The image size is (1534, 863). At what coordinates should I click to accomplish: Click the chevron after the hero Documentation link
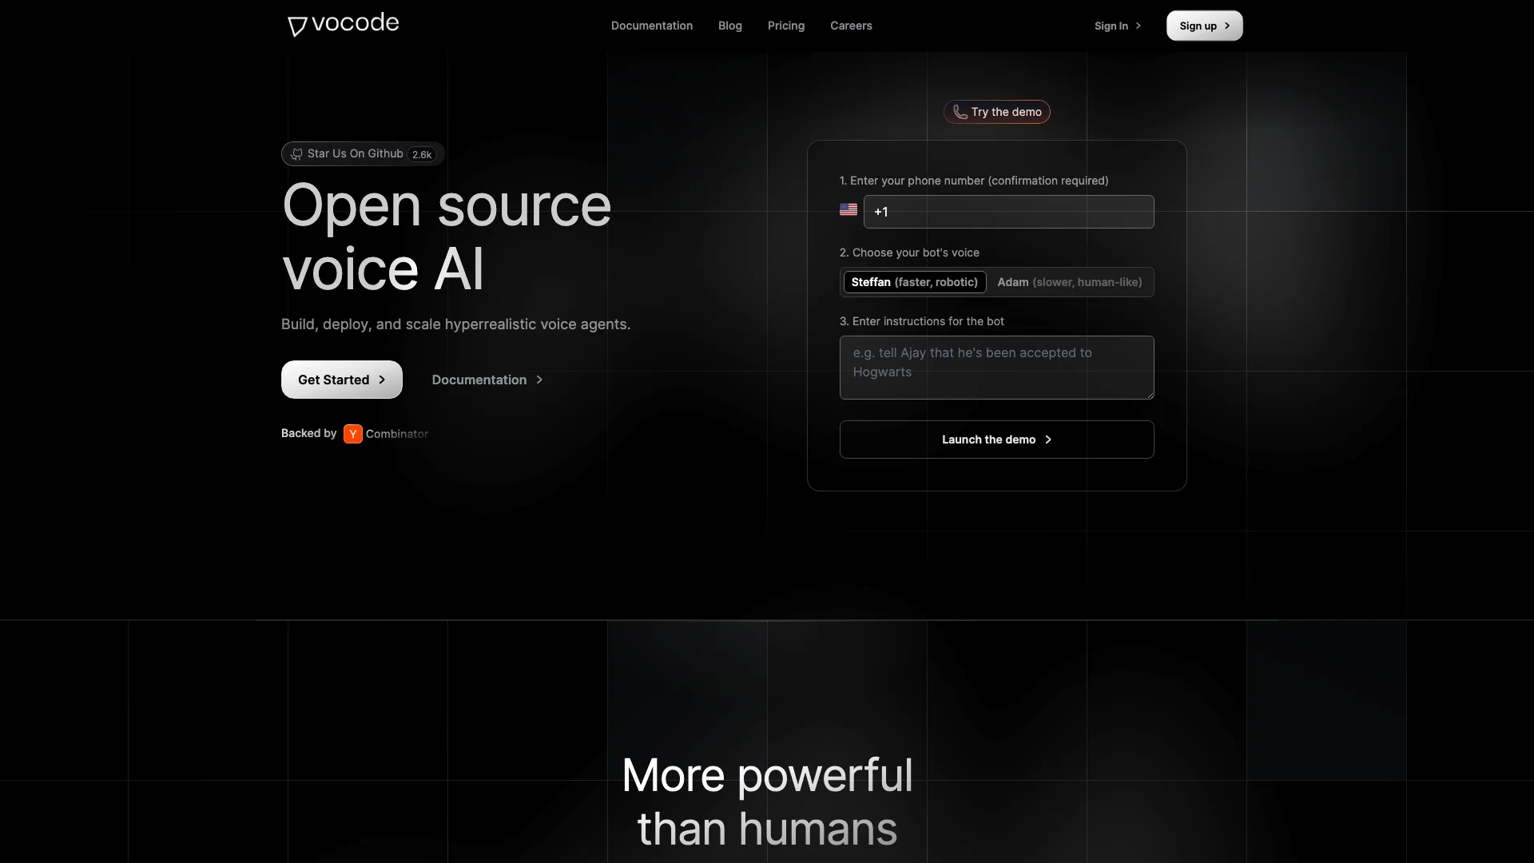coord(539,380)
